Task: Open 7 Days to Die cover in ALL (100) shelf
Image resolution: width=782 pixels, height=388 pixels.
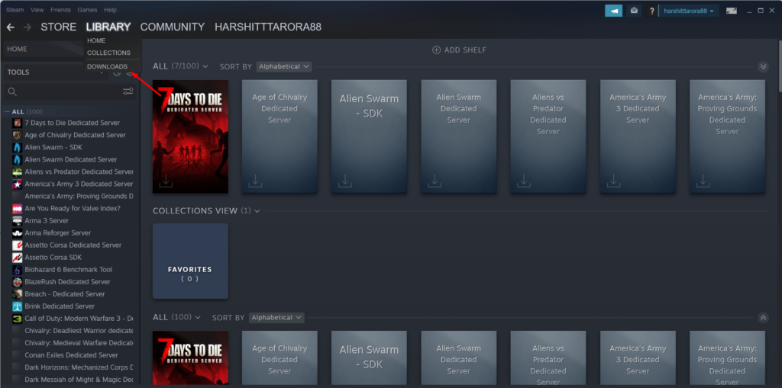Action: 190,358
